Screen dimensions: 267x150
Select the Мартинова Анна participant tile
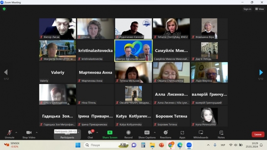click(x=96, y=72)
